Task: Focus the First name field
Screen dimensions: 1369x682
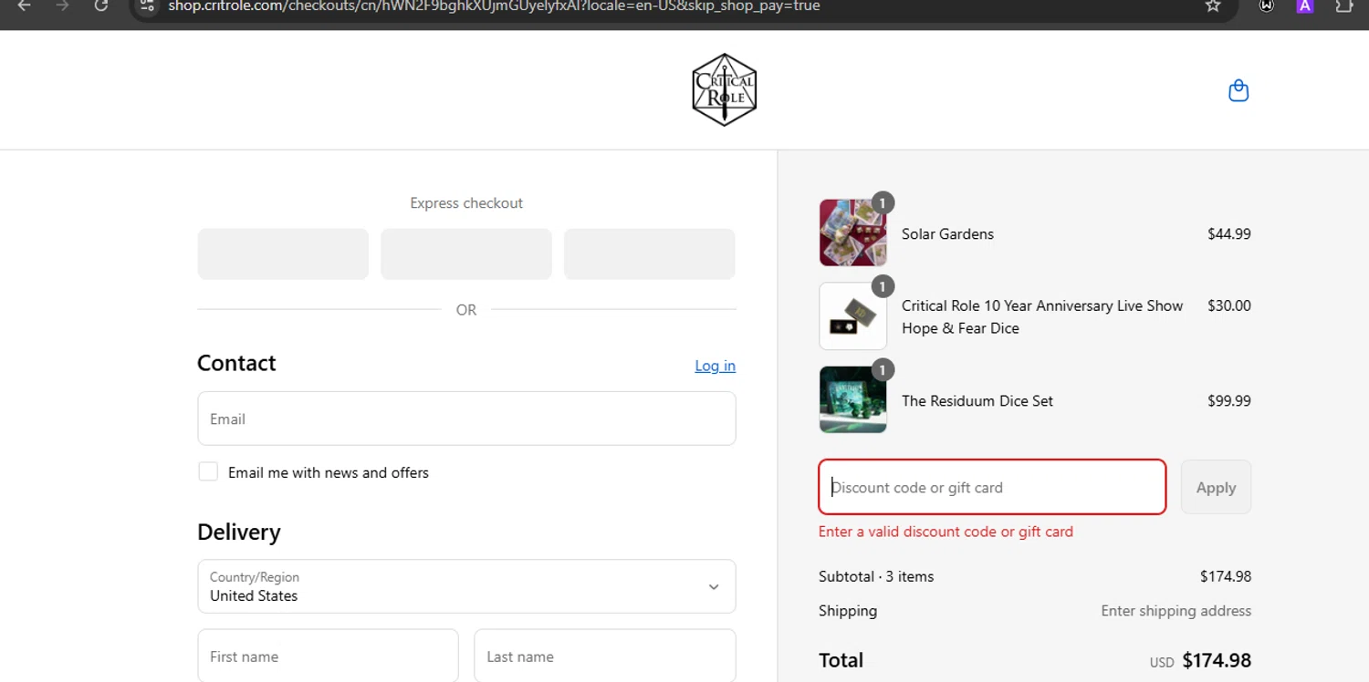Action: point(328,656)
